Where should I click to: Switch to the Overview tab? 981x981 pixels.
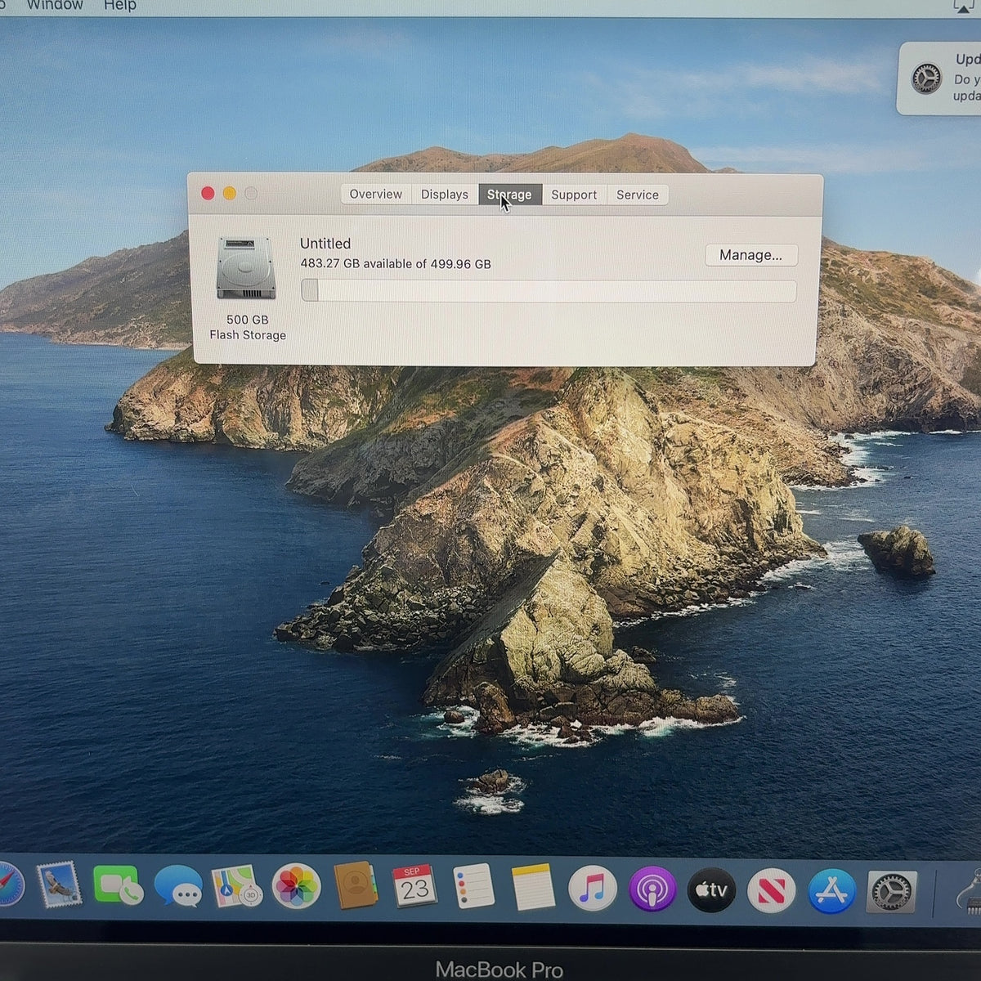(376, 195)
